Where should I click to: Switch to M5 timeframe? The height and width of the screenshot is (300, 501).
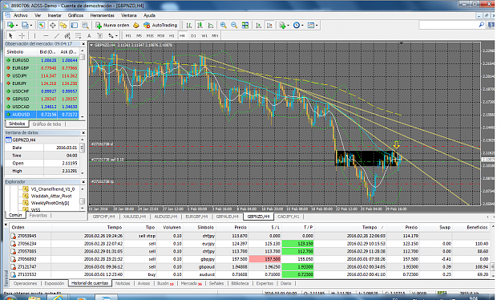click(139, 35)
